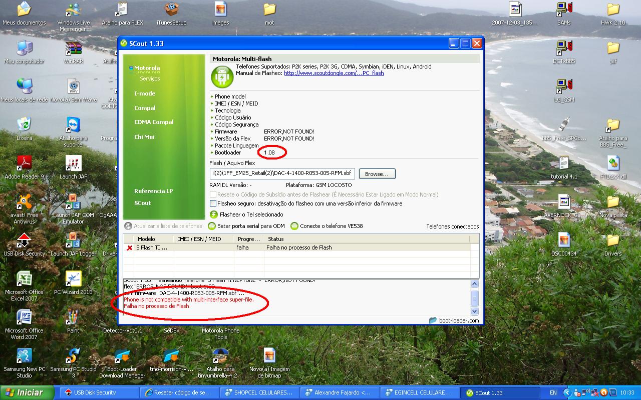
Task: Click the red X failure icon in phone row
Action: pyautogui.click(x=130, y=247)
